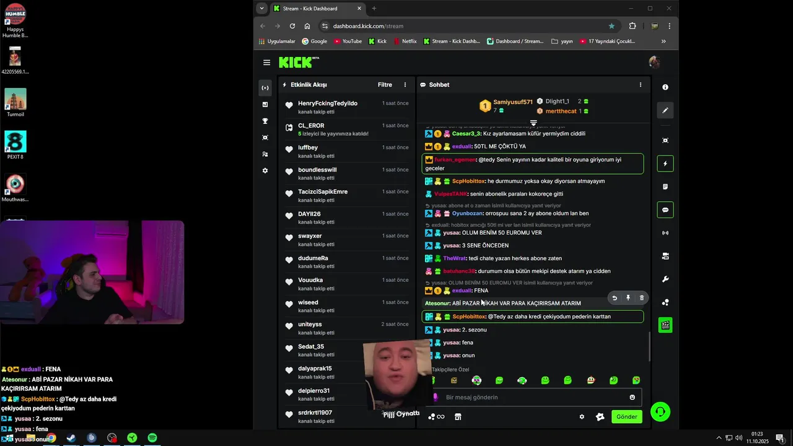793x446 pixels.
Task: Open browser extensions puzzle icon
Action: pos(633,26)
